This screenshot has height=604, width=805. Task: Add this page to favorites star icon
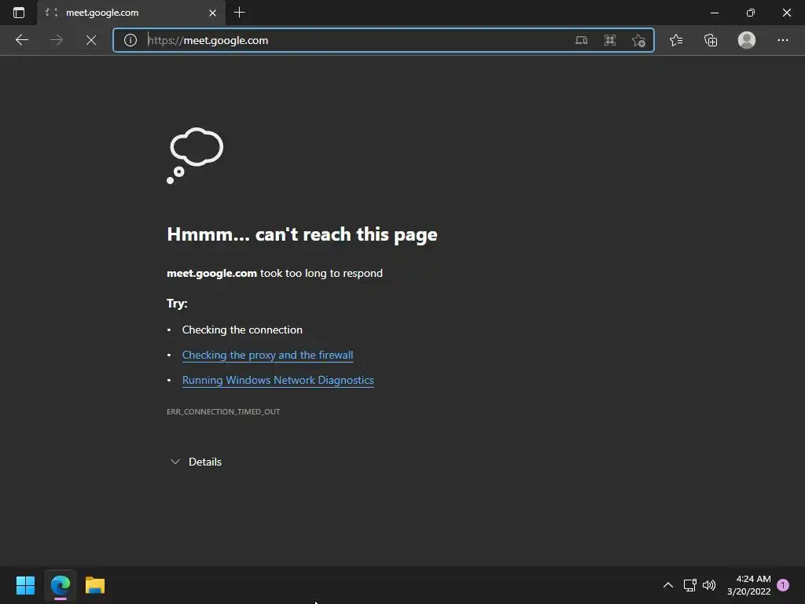638,40
